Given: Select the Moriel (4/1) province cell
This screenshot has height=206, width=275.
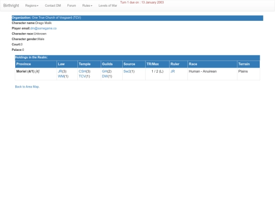Looking at the screenshot, I should 36,74.
